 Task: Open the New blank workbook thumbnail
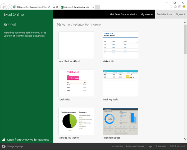click(x=76, y=45)
